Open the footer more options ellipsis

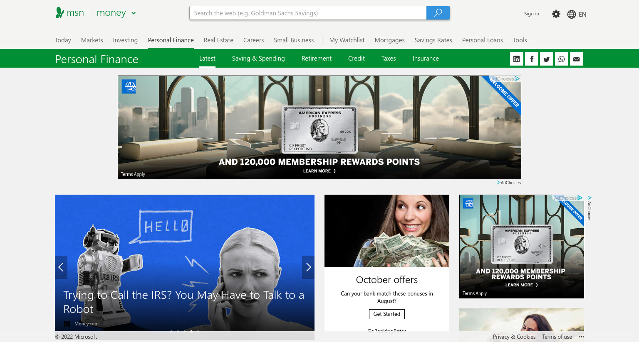[582, 337]
